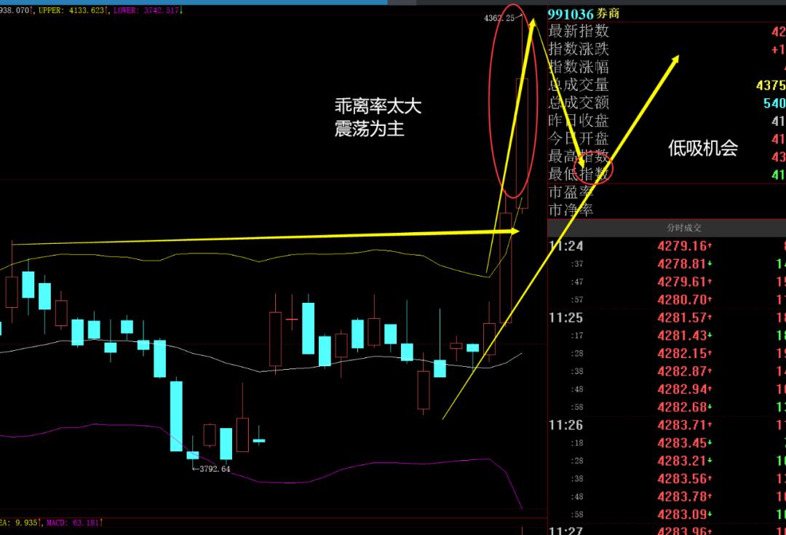This screenshot has height=535, width=786.
Task: Click the LOWER: 3742.517 Bollinger value
Action: point(148,10)
